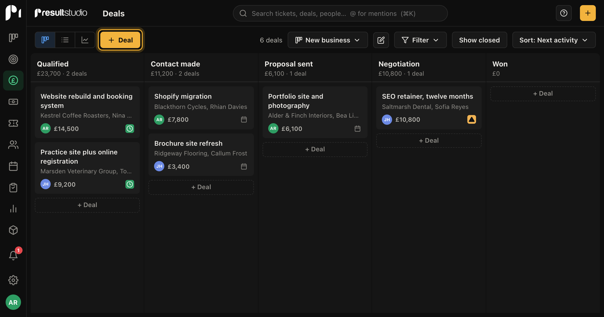Open the tickets icon in sidebar
604x317 pixels.
pos(13,123)
